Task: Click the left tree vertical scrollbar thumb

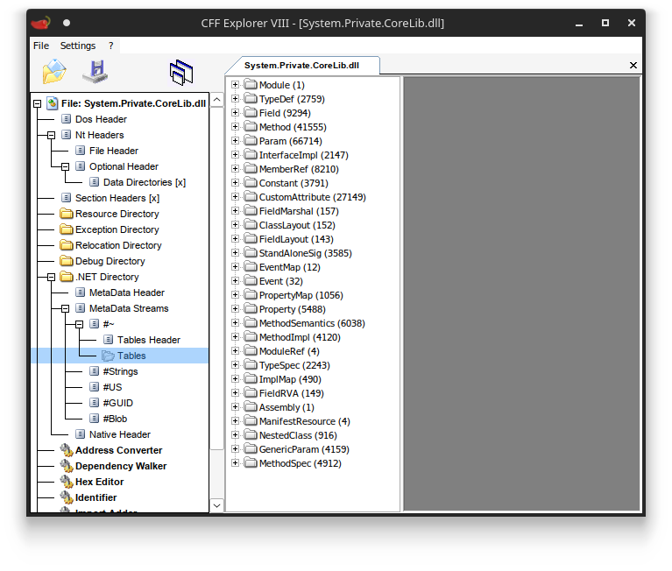Action: click(217, 278)
